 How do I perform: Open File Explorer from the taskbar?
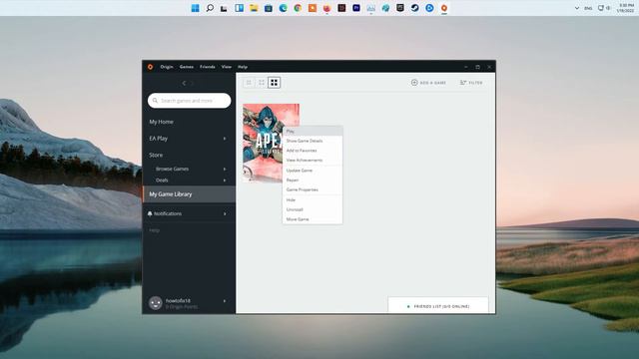[x=254, y=8]
